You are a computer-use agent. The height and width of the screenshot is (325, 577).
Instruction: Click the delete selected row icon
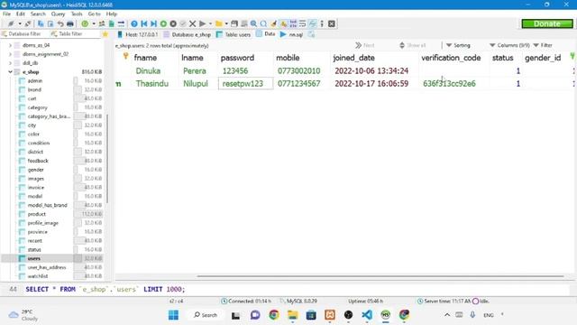click(x=173, y=24)
